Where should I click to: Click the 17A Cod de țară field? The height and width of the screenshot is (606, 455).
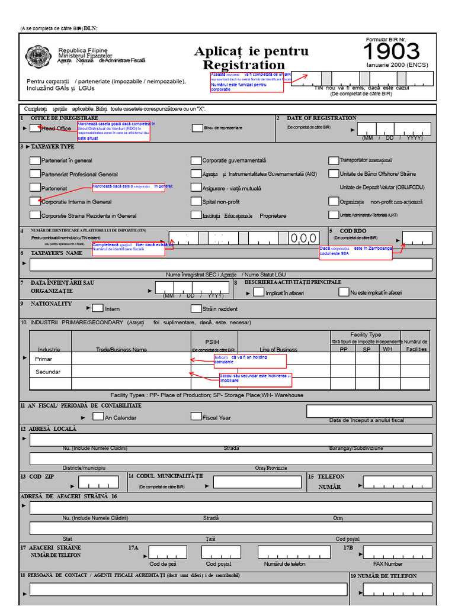point(168,552)
